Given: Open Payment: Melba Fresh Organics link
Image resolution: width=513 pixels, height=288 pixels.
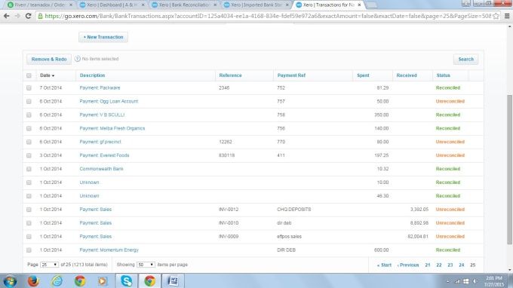Looking at the screenshot, I should pyautogui.click(x=112, y=128).
